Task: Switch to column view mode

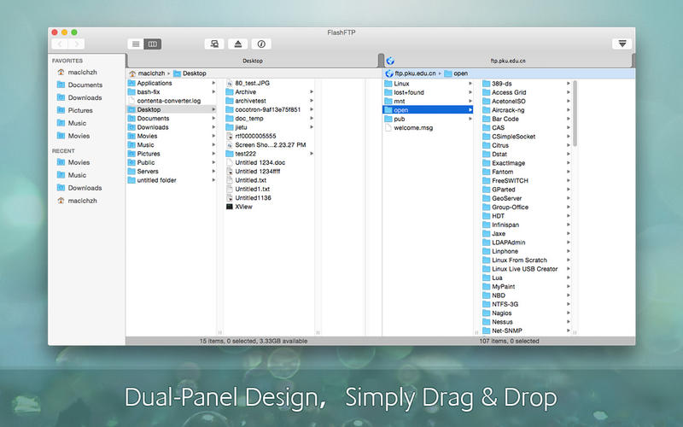Action: coord(153,44)
